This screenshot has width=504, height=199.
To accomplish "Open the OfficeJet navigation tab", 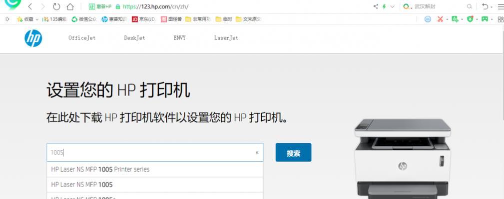I will point(82,38).
